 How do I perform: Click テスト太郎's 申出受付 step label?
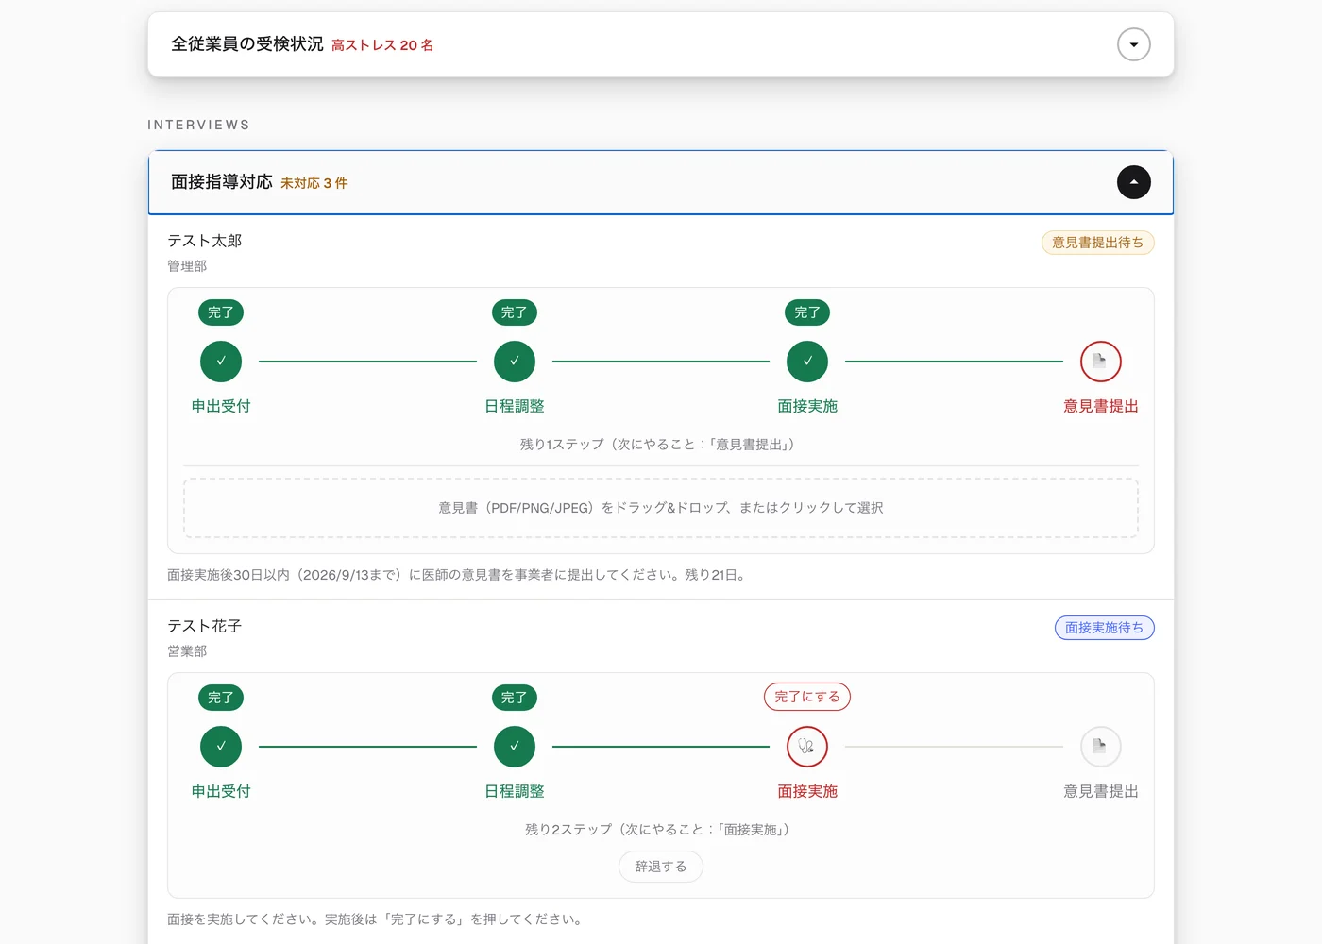(221, 406)
